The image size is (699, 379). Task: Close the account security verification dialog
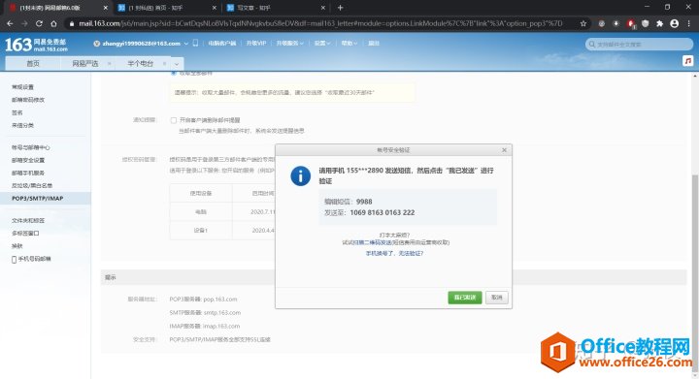point(504,150)
